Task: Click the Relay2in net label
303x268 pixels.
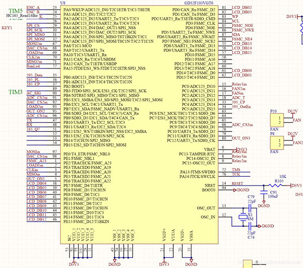Action: pos(239,161)
